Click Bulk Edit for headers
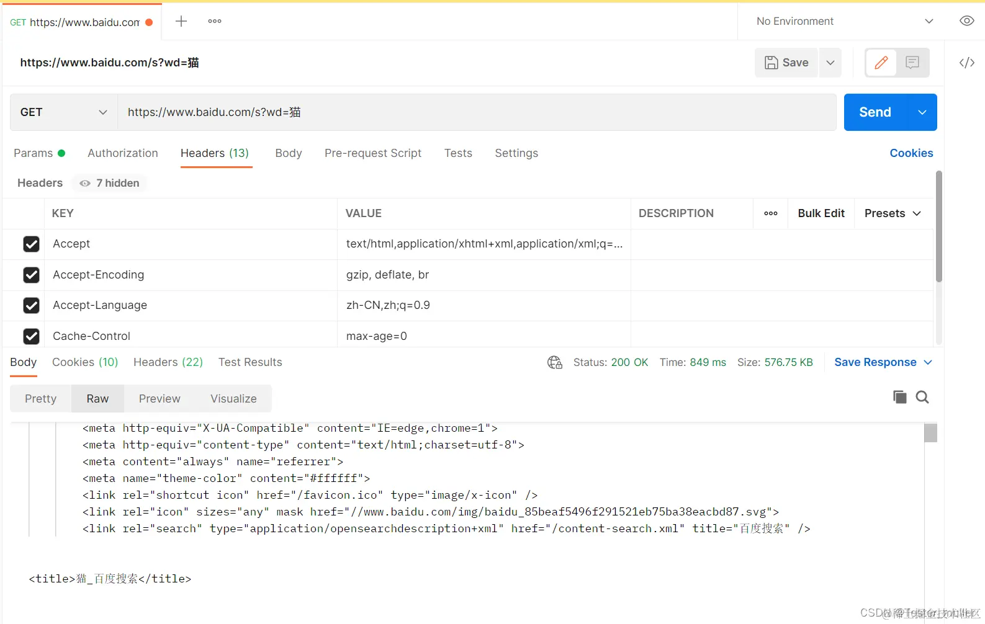 click(821, 213)
